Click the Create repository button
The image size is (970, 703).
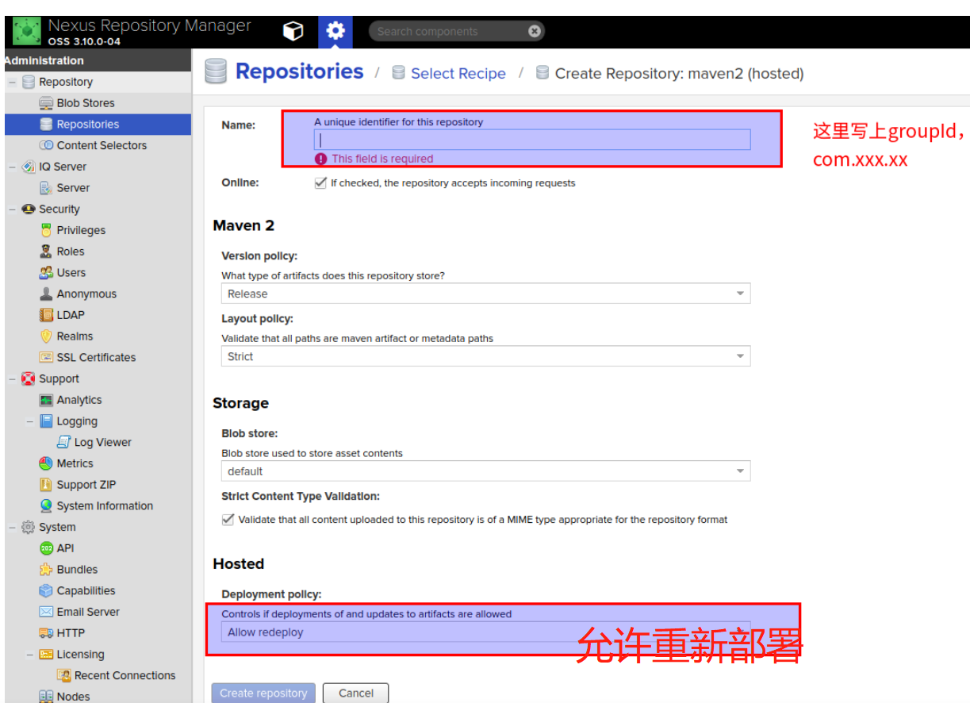click(263, 693)
